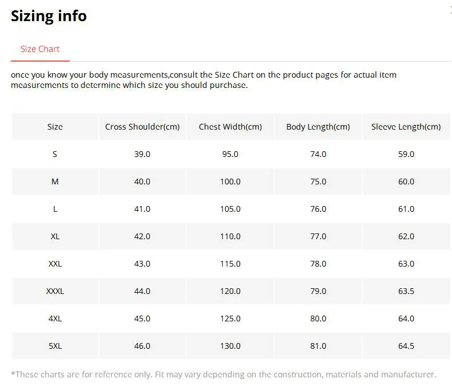Select the M size row label
Image resolution: width=452 pixels, height=387 pixels.
55,182
